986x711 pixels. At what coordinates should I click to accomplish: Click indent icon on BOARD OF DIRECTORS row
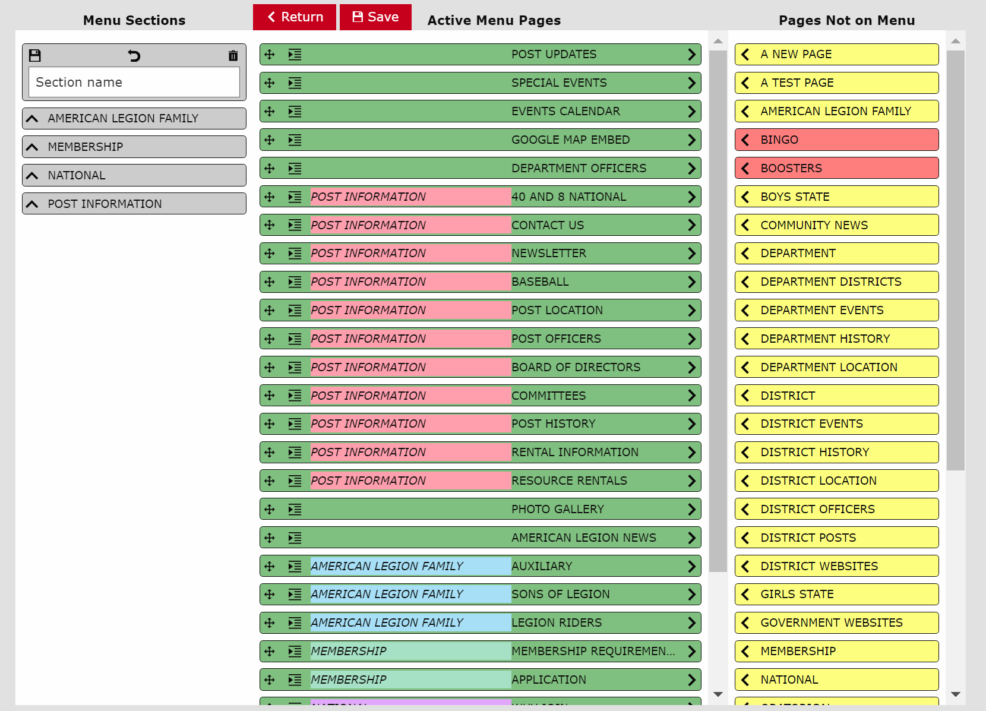tap(295, 368)
